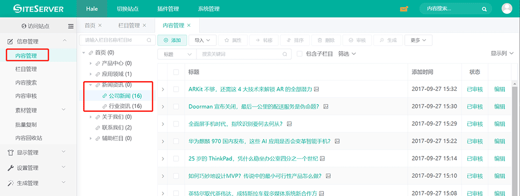Open the 显示列 column dropdown
The width and height of the screenshot is (520, 196).
[x=502, y=53]
